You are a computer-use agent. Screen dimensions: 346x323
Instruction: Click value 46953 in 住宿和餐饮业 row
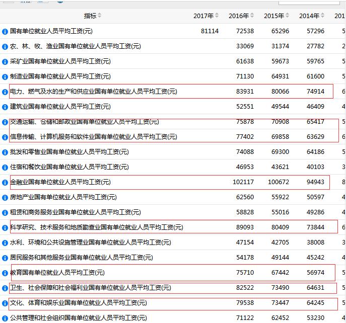click(x=245, y=167)
